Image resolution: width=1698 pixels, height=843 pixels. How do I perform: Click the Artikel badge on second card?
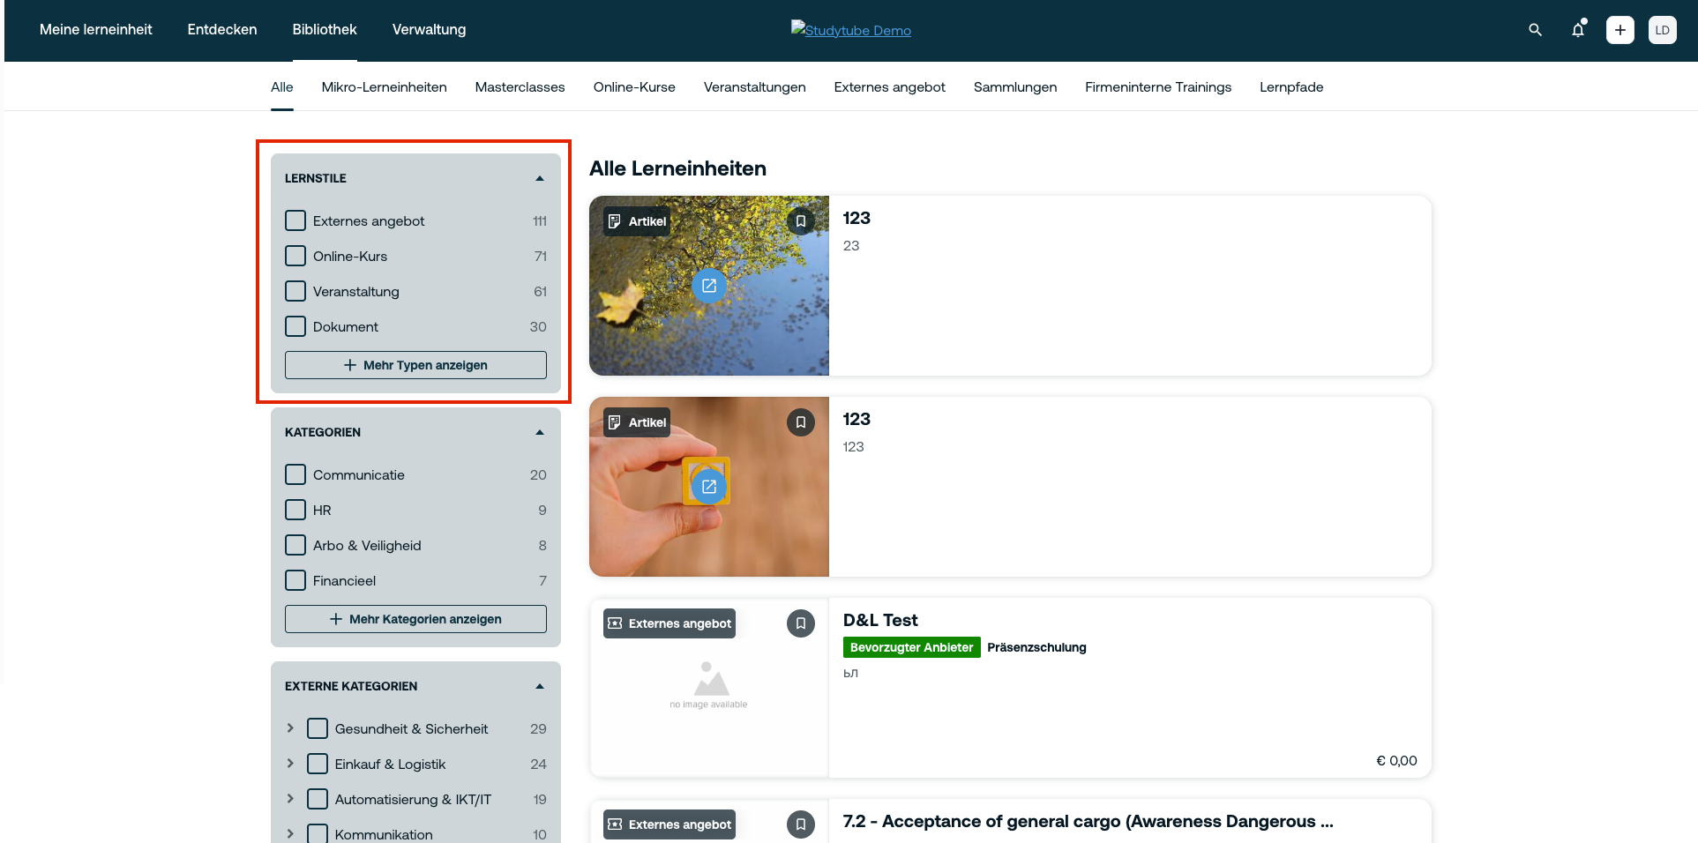(637, 422)
